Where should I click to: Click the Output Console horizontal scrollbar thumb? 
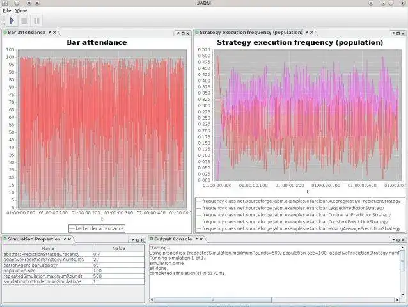pos(213,300)
